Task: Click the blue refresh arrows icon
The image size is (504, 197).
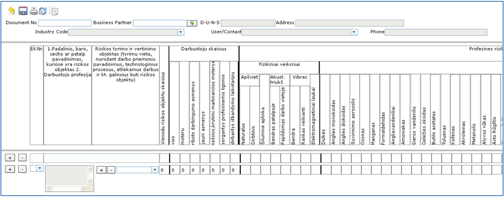Action: [43, 11]
